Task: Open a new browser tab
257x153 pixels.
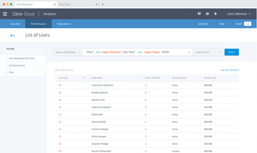Action: [103, 4]
